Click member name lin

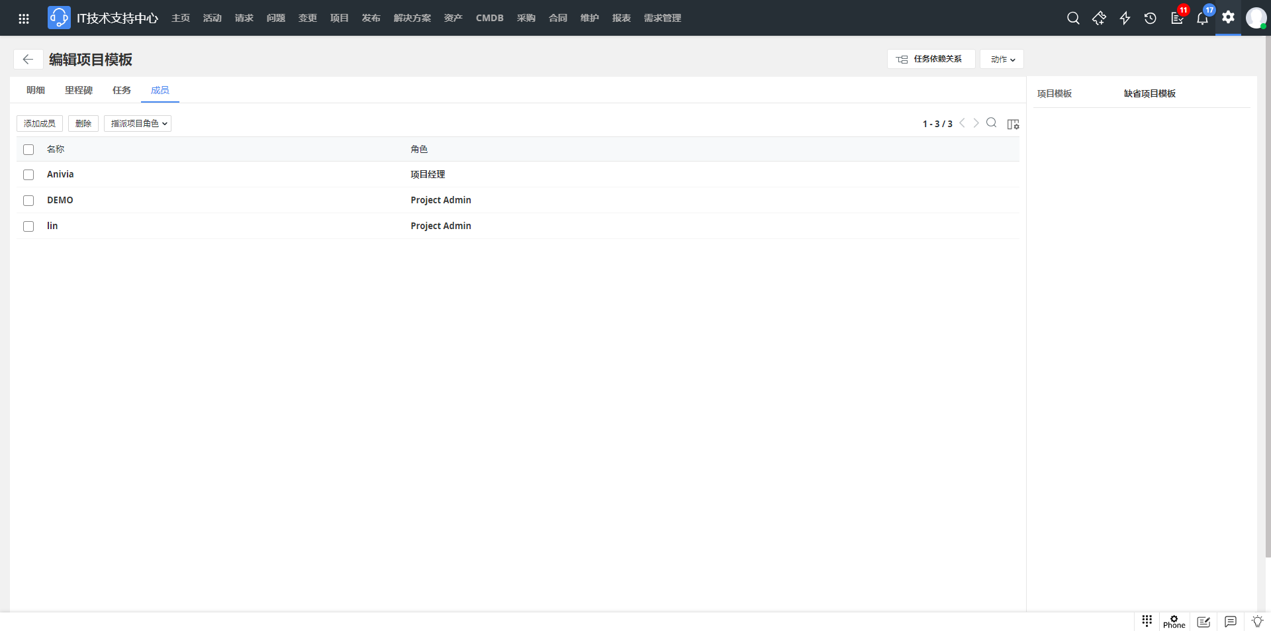tap(52, 226)
